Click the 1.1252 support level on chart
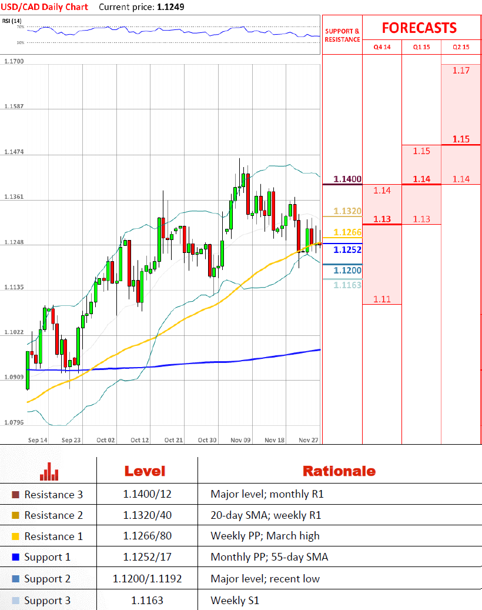 coord(347,250)
